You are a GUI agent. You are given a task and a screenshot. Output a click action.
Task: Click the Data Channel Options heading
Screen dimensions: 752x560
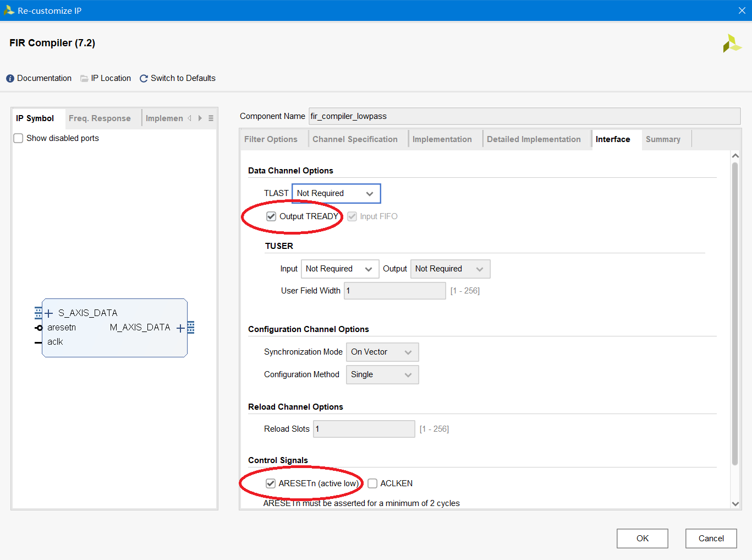point(290,171)
